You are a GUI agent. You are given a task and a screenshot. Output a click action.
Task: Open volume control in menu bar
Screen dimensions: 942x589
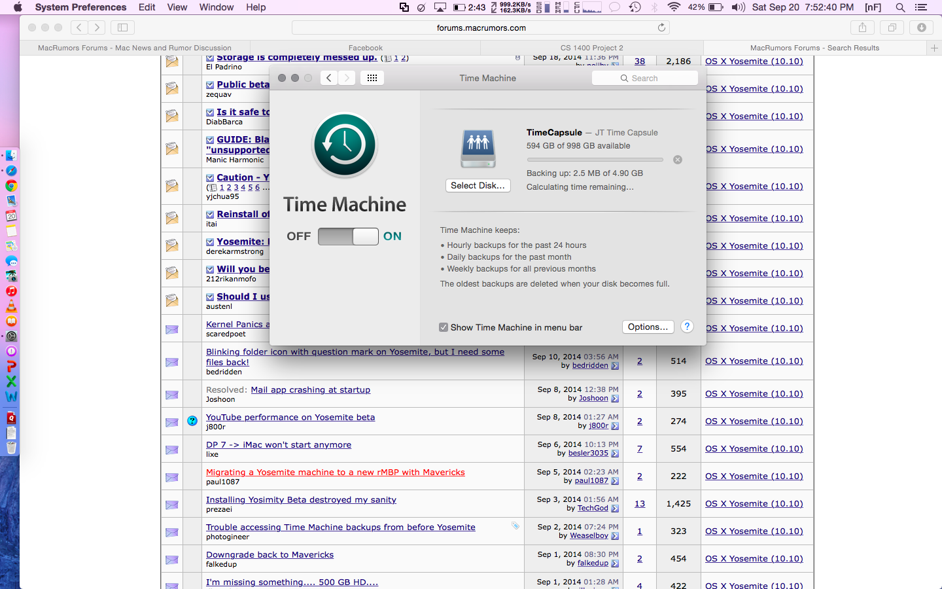click(x=739, y=7)
